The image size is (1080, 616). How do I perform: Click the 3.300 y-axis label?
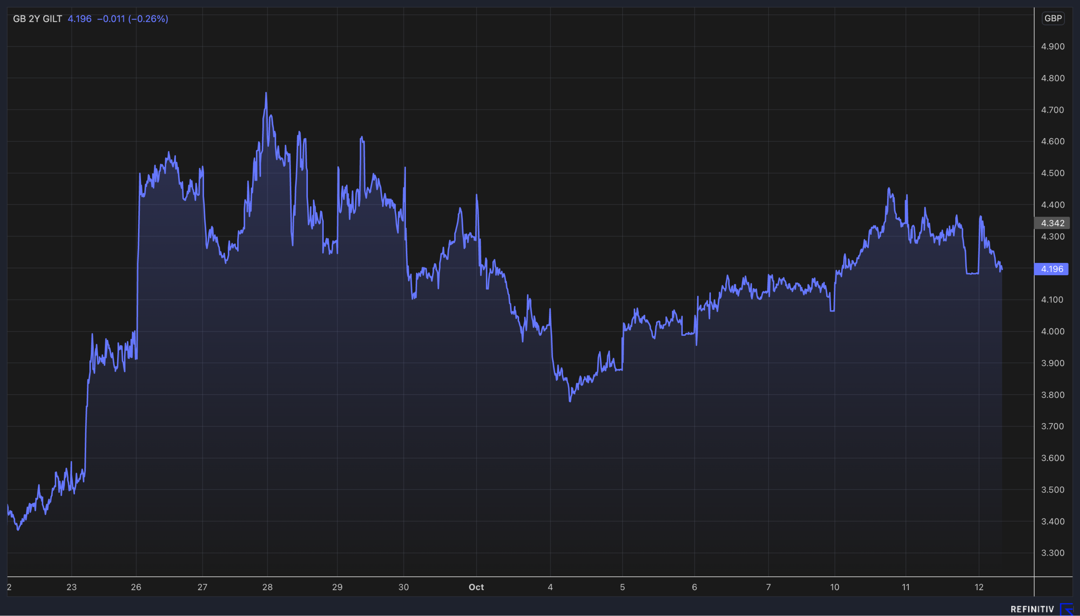click(x=1052, y=553)
